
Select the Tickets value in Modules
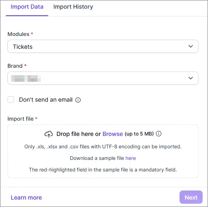pos(23,47)
